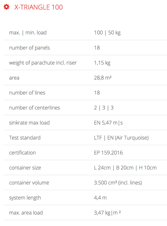The height and width of the screenshot is (226, 167).
Task: Click the X-TRIANGLE 100 heading
Action: pyautogui.click(x=39, y=7)
